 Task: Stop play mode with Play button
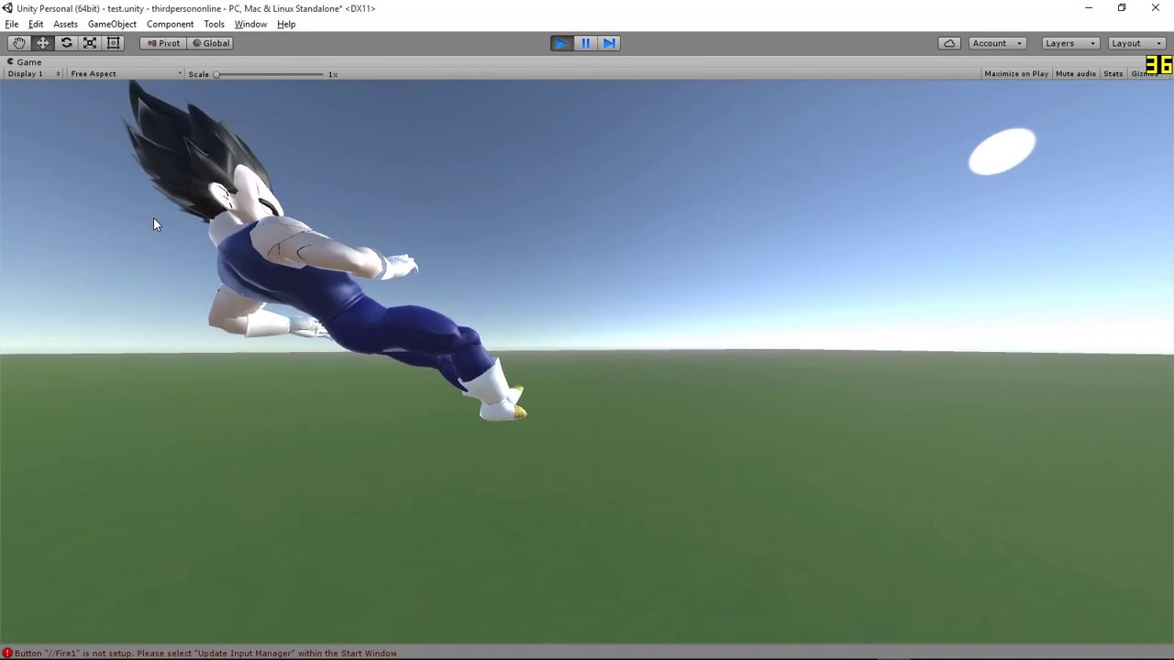coord(561,43)
